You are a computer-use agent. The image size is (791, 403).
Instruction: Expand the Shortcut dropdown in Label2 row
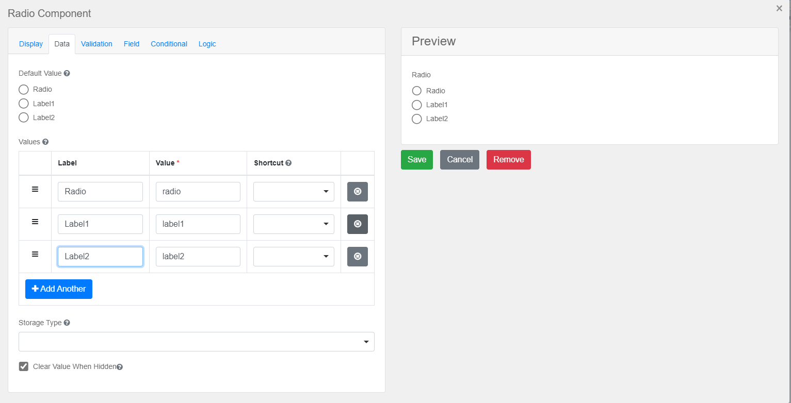pos(294,257)
